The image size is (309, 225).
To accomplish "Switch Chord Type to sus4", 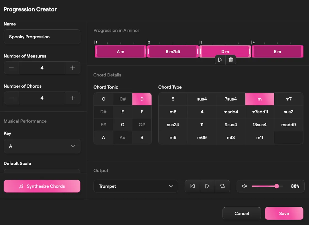I will [202, 99].
